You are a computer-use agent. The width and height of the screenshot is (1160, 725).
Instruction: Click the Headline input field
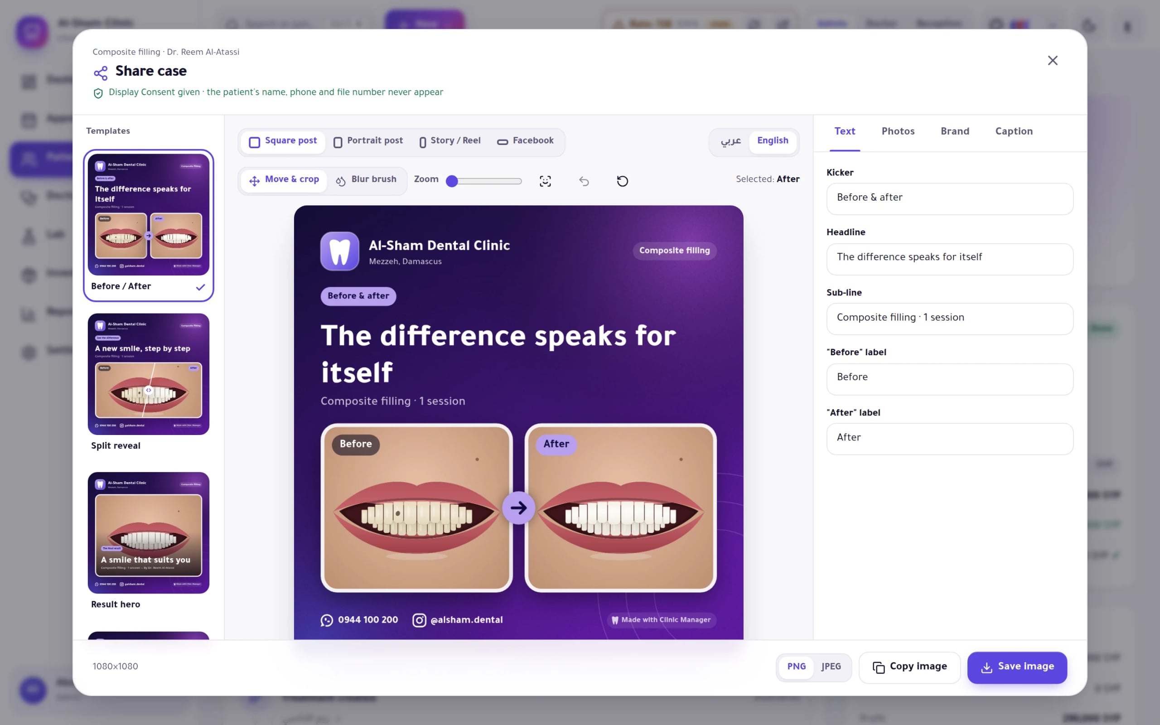pos(950,259)
